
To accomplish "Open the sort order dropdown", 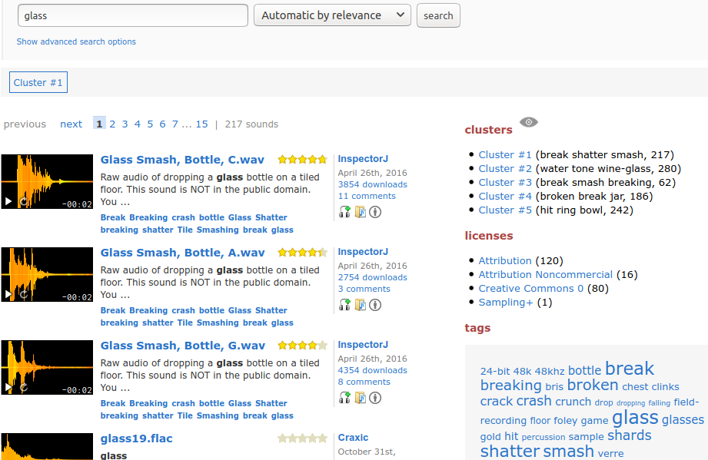I will 332,15.
